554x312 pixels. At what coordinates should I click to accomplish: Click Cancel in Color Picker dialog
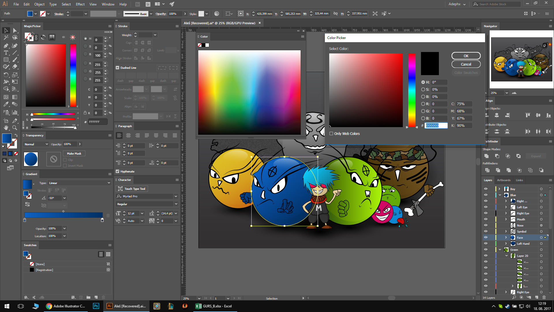465,64
